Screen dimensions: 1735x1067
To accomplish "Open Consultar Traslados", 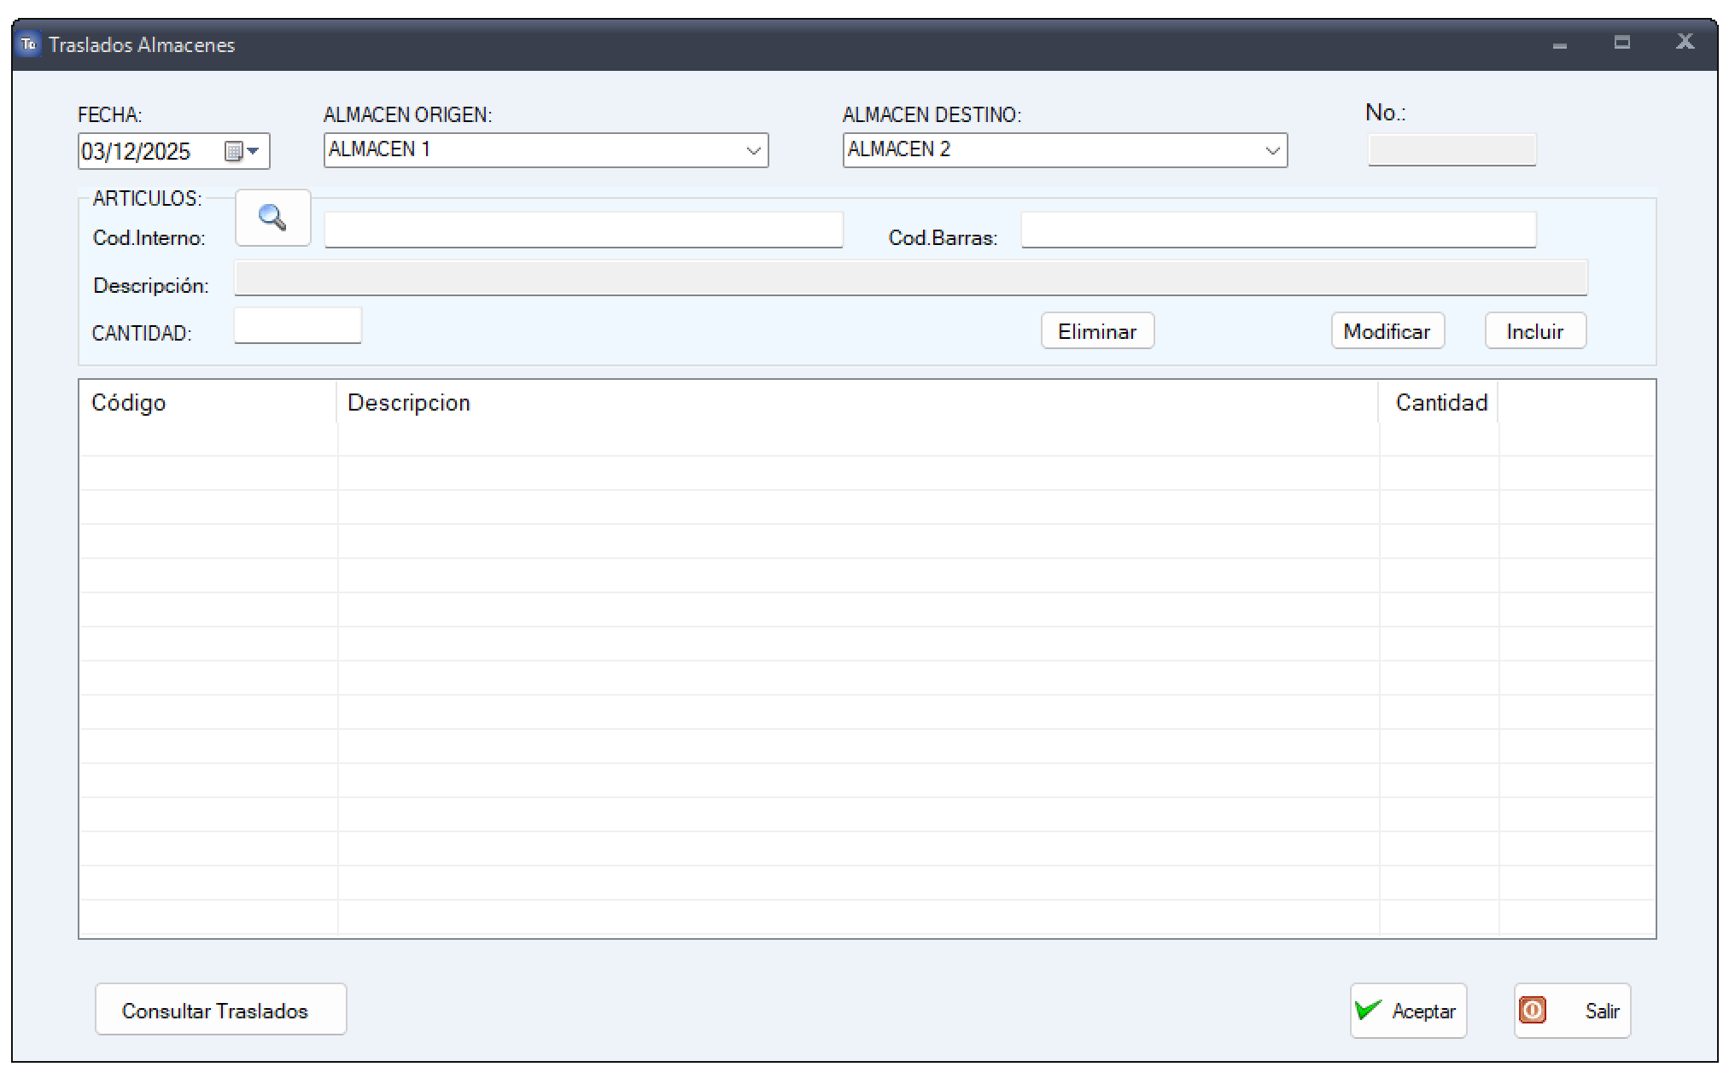I will click(220, 1010).
